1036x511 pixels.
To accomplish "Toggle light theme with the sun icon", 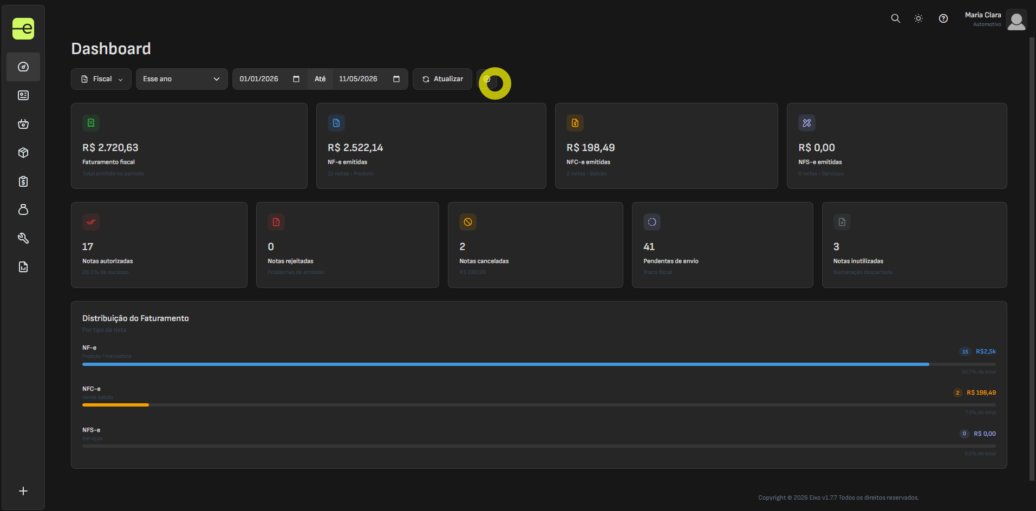I will click(918, 18).
